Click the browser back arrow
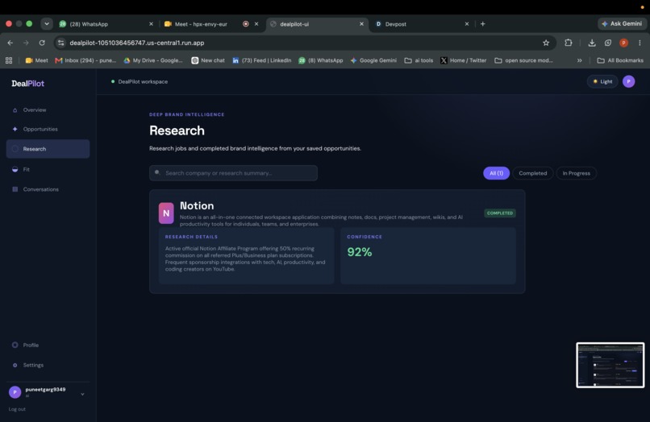The width and height of the screenshot is (650, 422). [x=10, y=43]
